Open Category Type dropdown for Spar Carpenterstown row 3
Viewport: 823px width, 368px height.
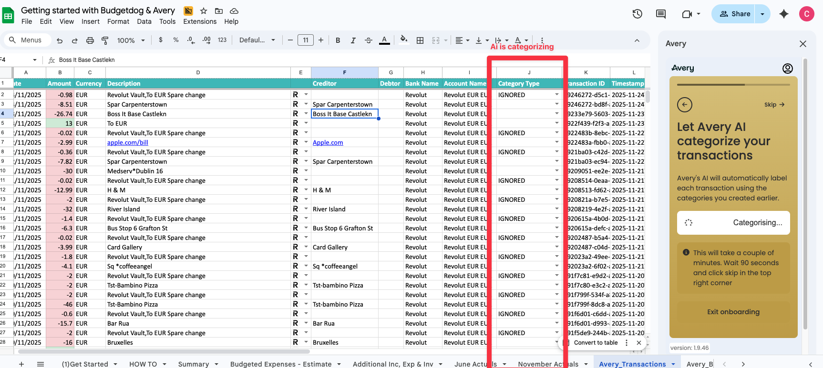pos(556,104)
